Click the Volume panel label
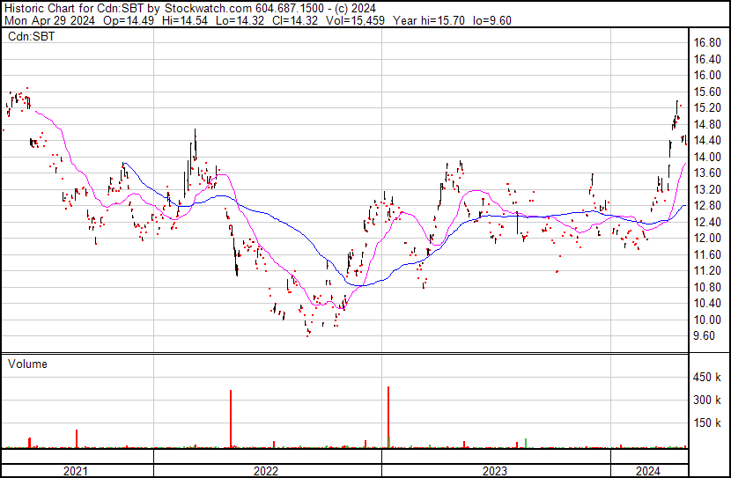The image size is (731, 478). 28,364
